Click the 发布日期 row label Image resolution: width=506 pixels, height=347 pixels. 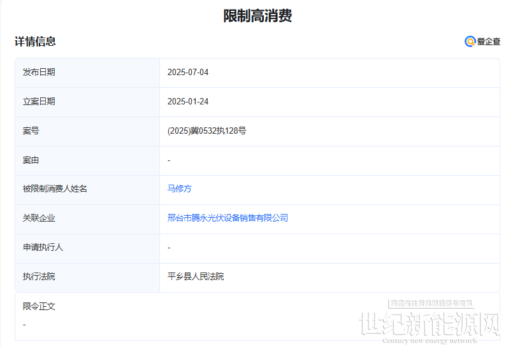39,72
